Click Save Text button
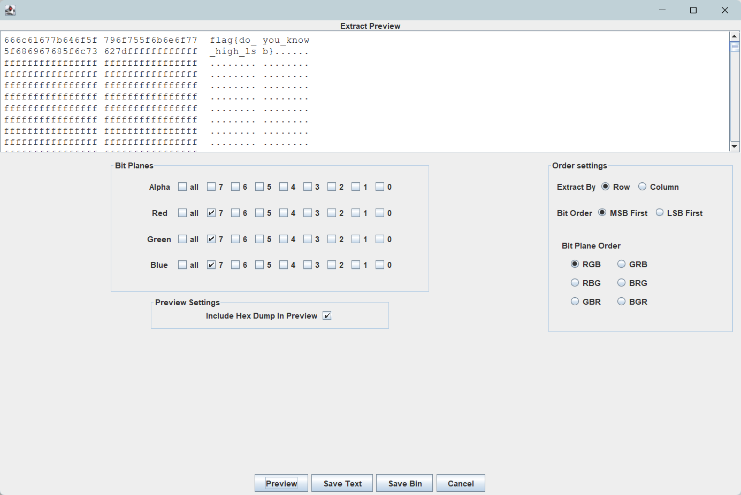 (342, 483)
